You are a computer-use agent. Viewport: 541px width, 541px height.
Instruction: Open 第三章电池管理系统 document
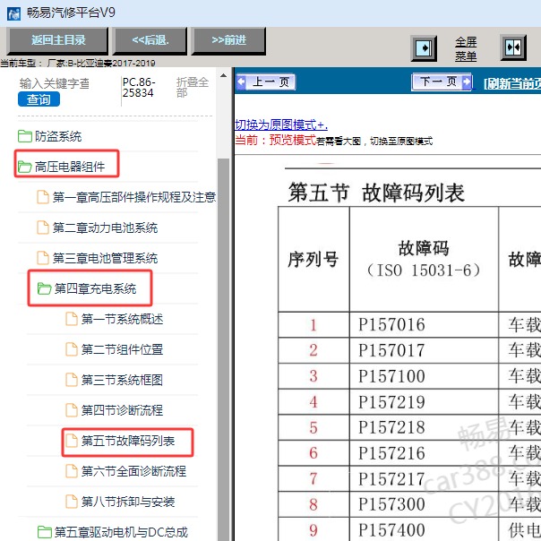pyautogui.click(x=105, y=258)
